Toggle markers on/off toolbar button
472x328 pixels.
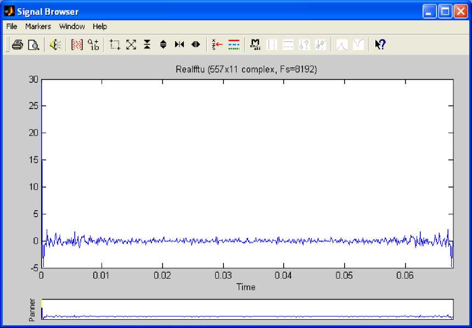(x=255, y=45)
